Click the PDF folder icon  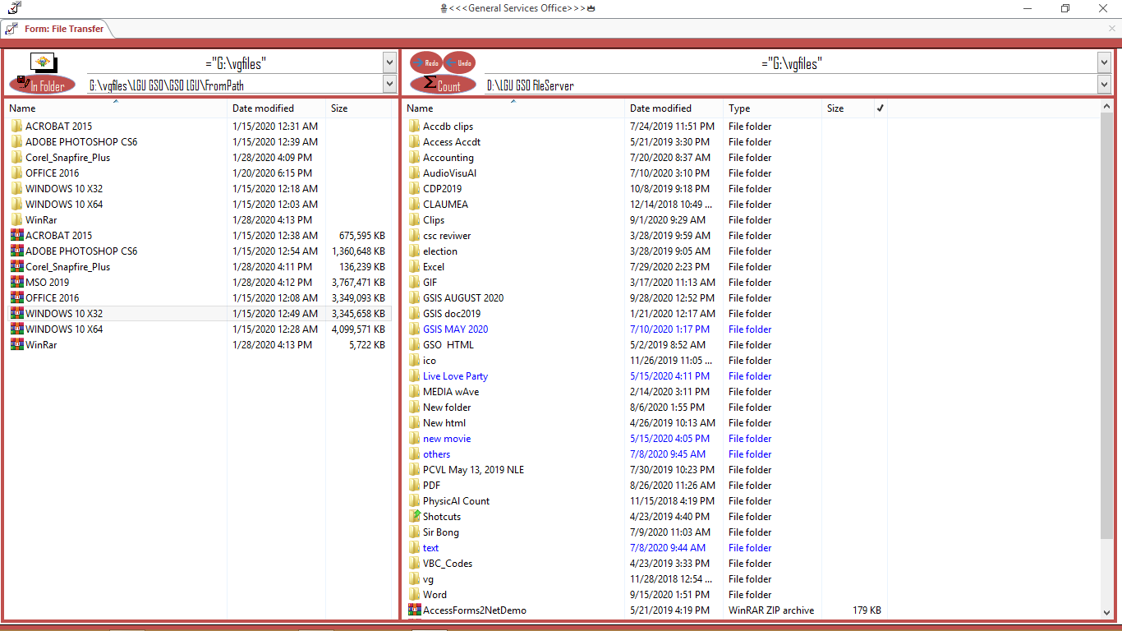coord(414,486)
